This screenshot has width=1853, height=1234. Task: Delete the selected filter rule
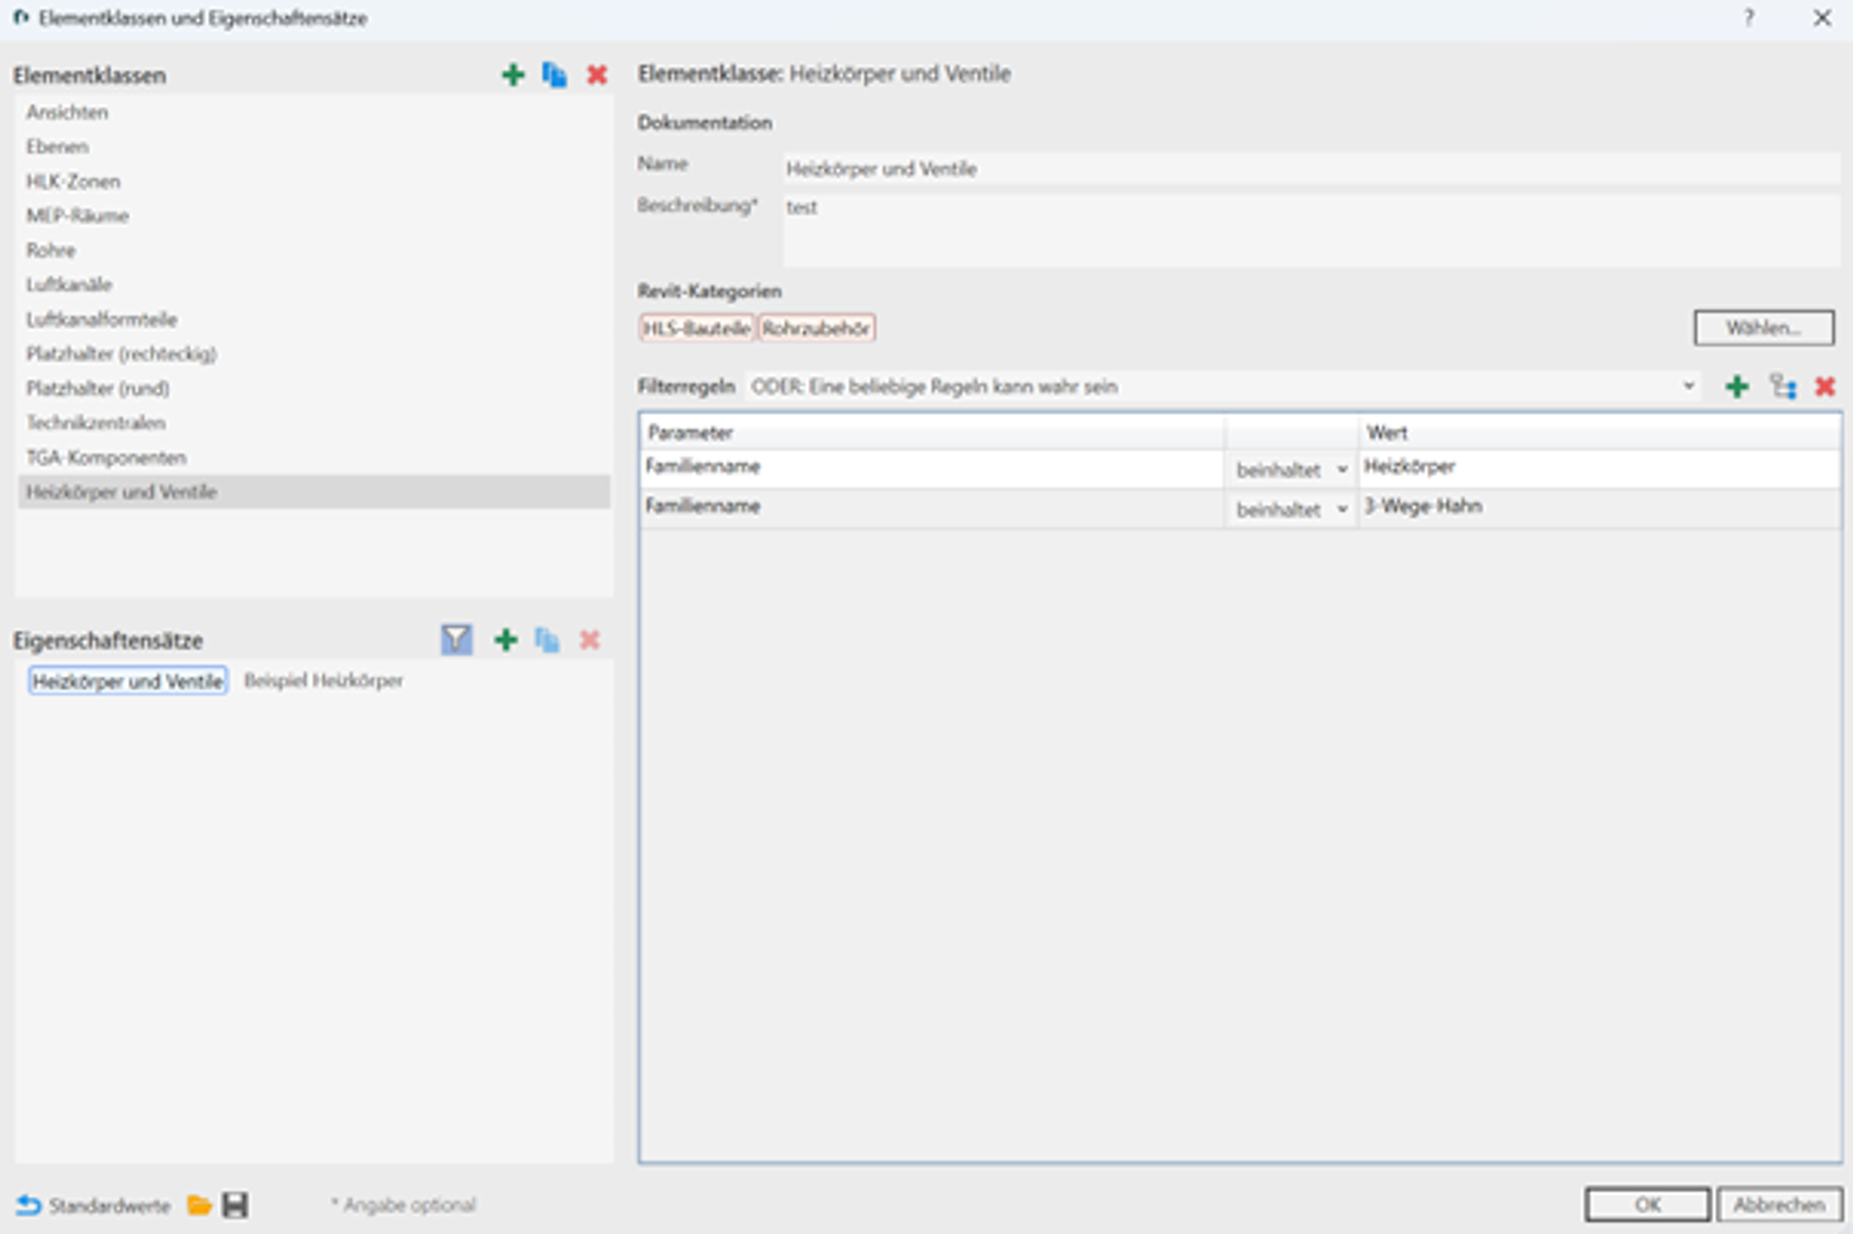[x=1824, y=387]
